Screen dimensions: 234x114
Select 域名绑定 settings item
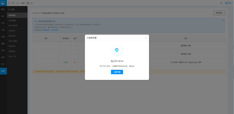coord(17,15)
